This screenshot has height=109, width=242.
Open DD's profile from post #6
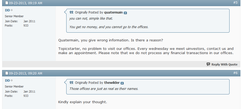click(x=7, y=80)
